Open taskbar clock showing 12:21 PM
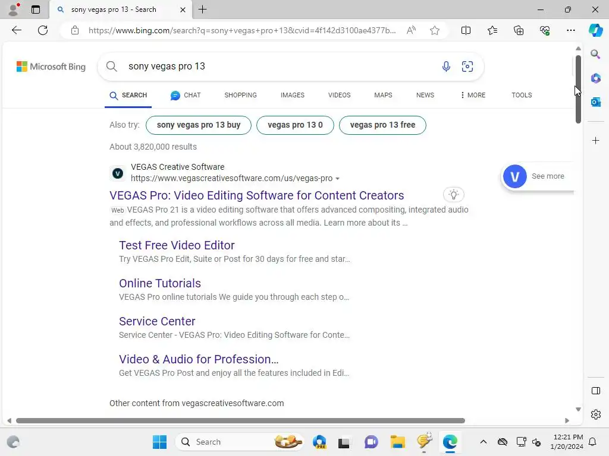The width and height of the screenshot is (609, 456). (x=567, y=442)
